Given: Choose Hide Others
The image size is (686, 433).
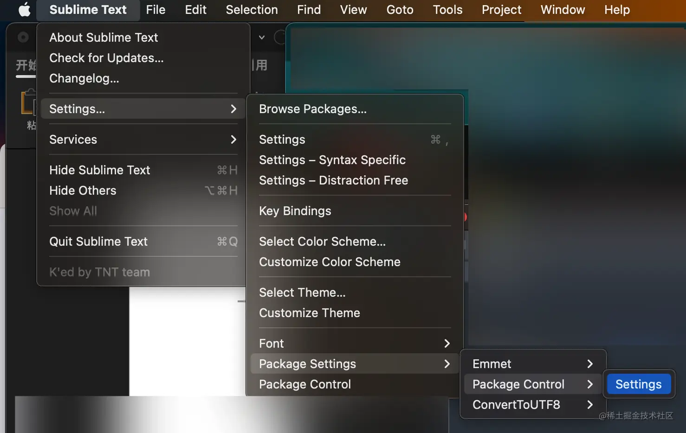Looking at the screenshot, I should tap(143, 191).
